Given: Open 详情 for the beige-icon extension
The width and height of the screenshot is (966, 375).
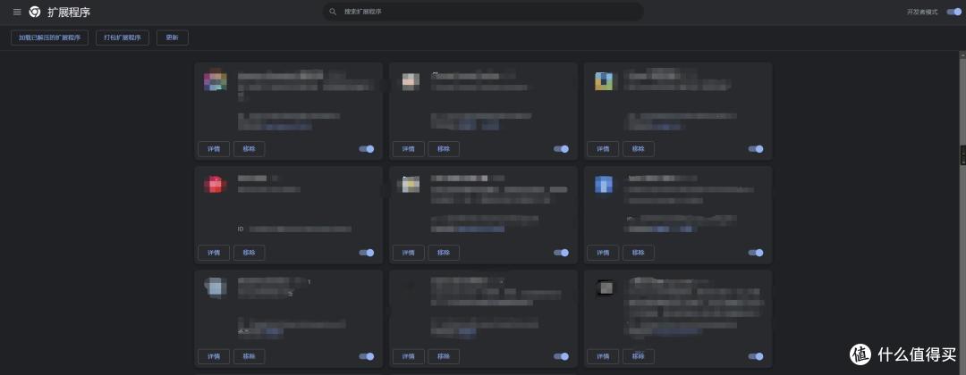Looking at the screenshot, I should (x=409, y=149).
